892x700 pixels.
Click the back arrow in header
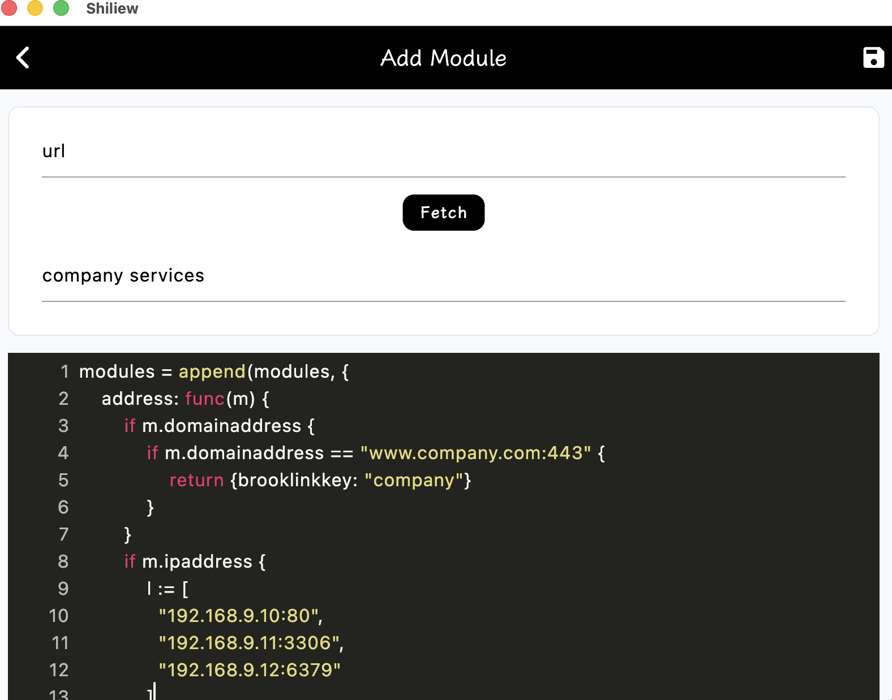point(23,58)
